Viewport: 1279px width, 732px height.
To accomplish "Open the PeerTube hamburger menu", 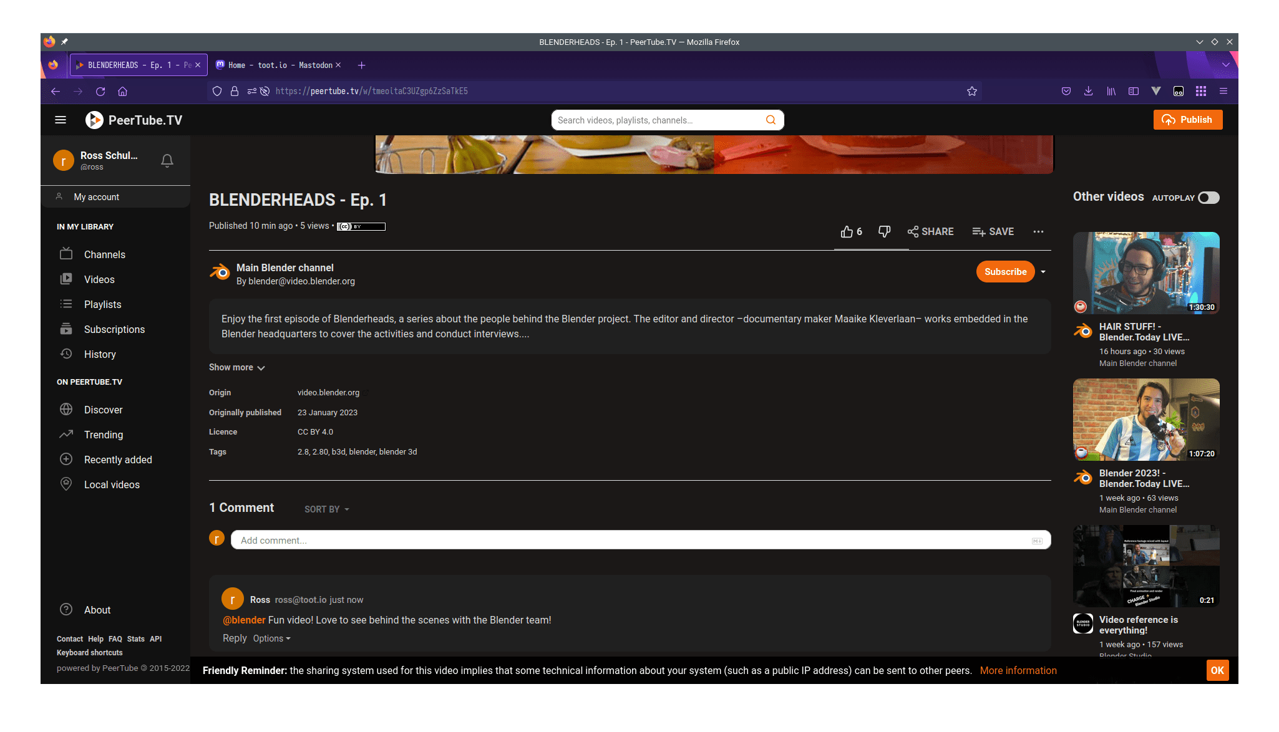I will [61, 120].
